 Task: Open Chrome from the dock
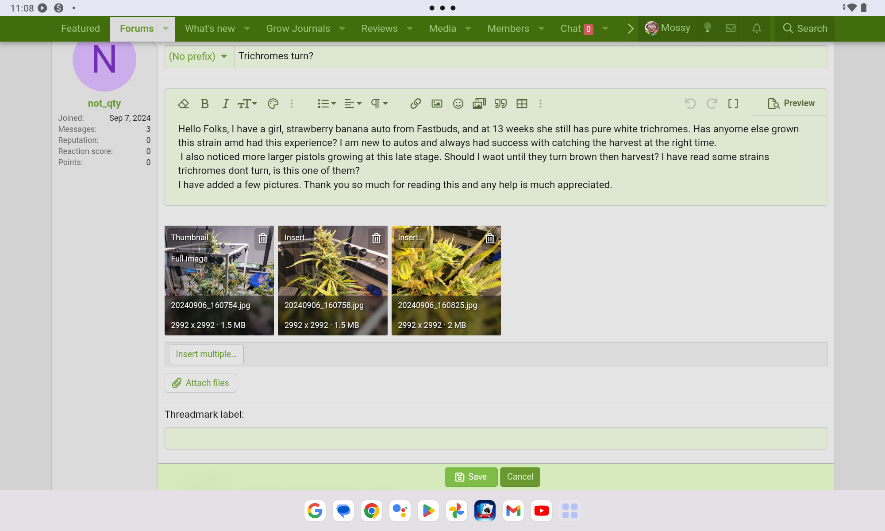tap(372, 511)
